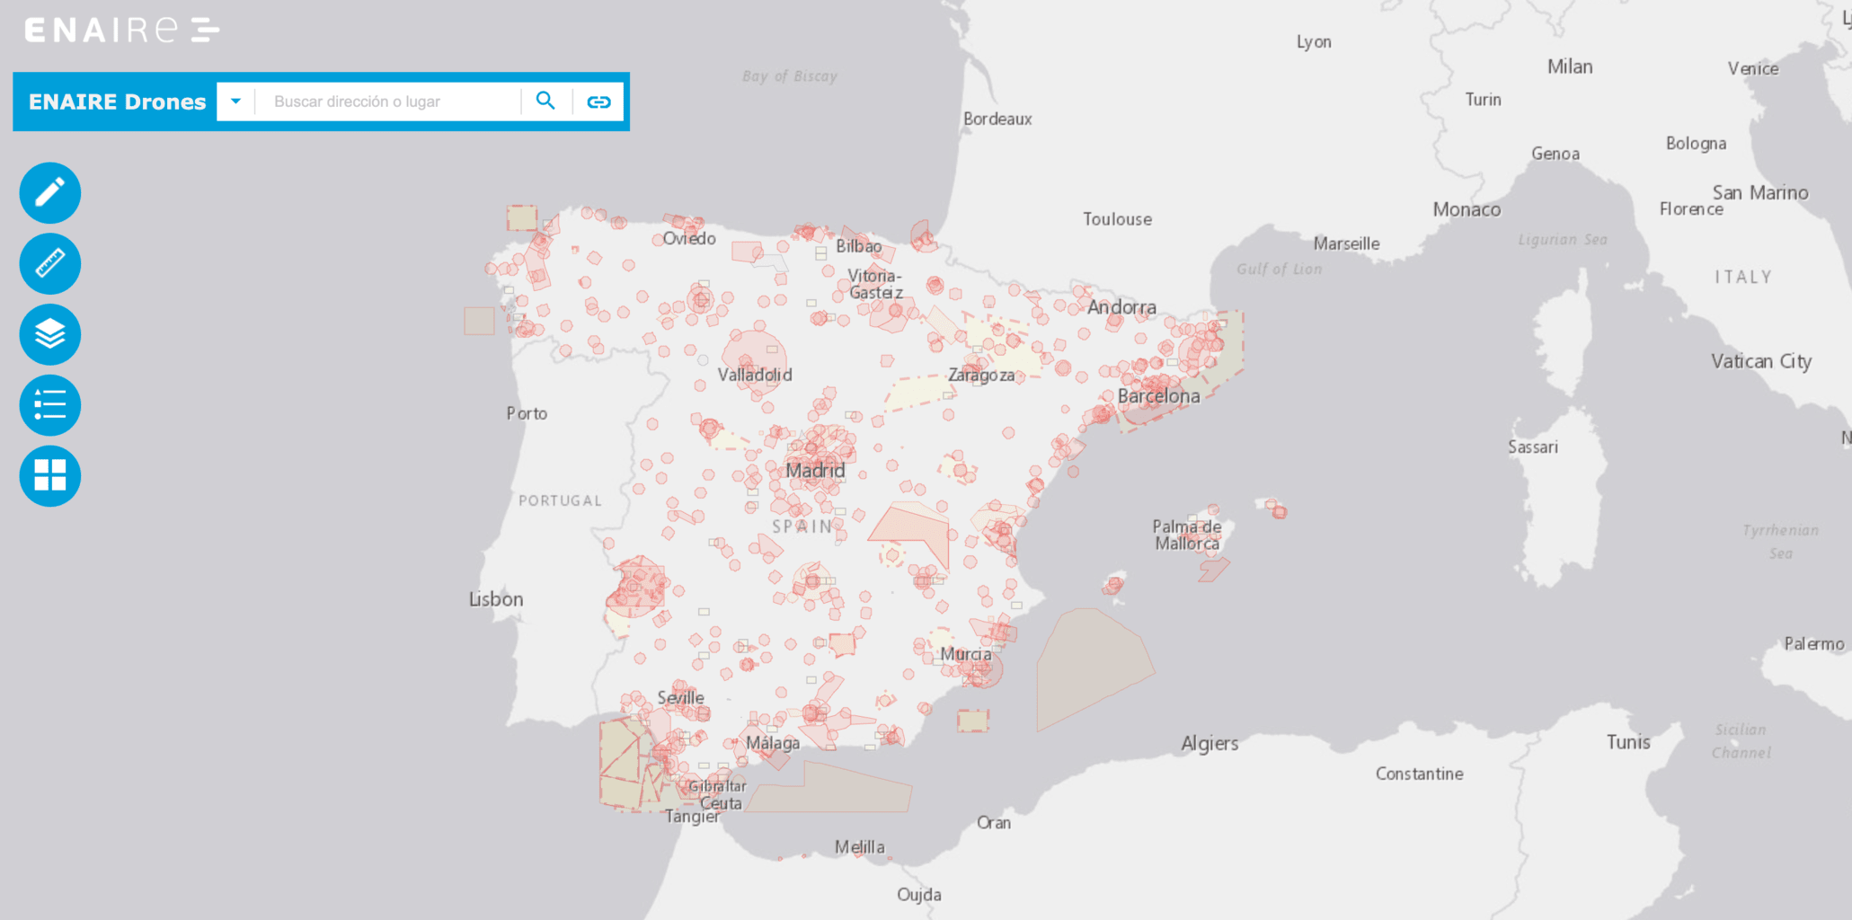Click the Toulouse label on map

[x=1117, y=219]
